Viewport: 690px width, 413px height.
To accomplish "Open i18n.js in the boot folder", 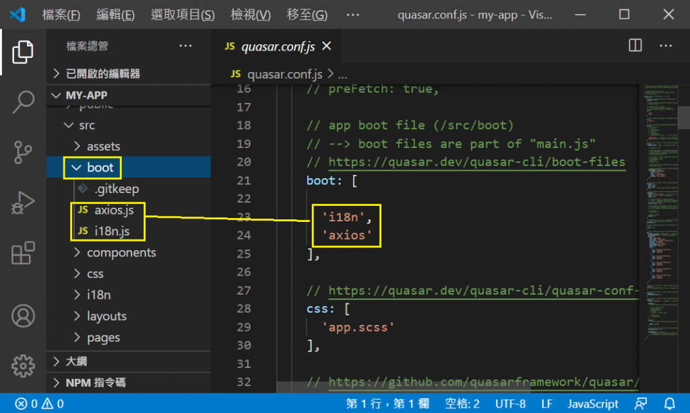I will 129,231.
